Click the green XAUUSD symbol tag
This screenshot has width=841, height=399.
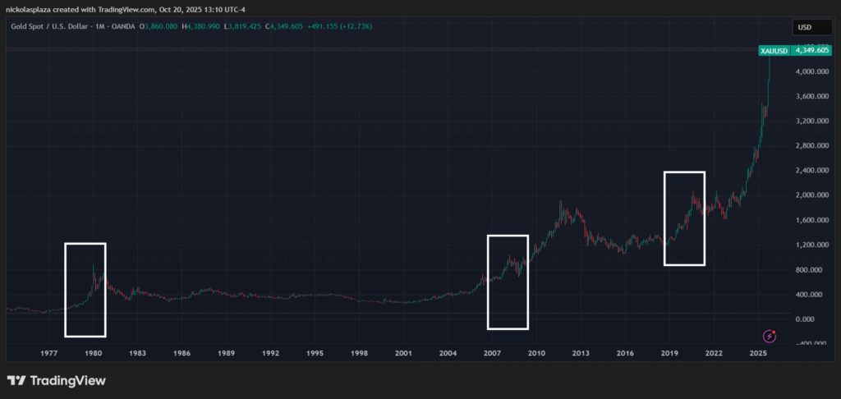click(x=774, y=51)
